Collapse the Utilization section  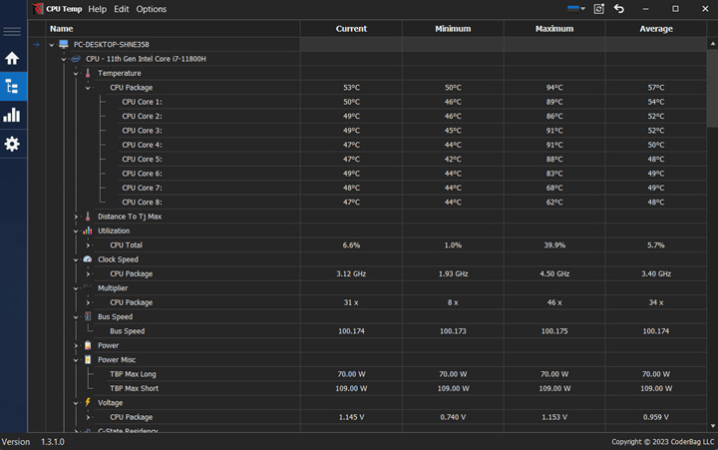[x=76, y=230]
